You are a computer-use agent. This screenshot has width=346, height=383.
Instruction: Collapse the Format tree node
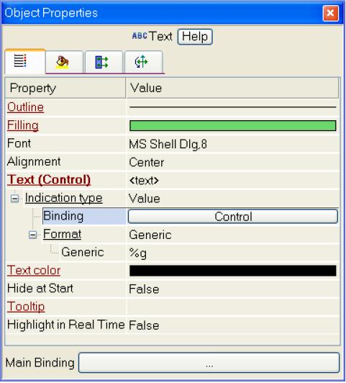click(32, 235)
